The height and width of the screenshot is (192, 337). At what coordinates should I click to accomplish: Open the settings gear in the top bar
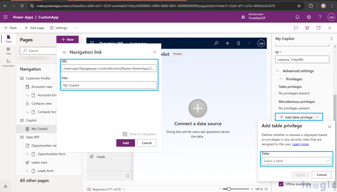click(x=309, y=17)
